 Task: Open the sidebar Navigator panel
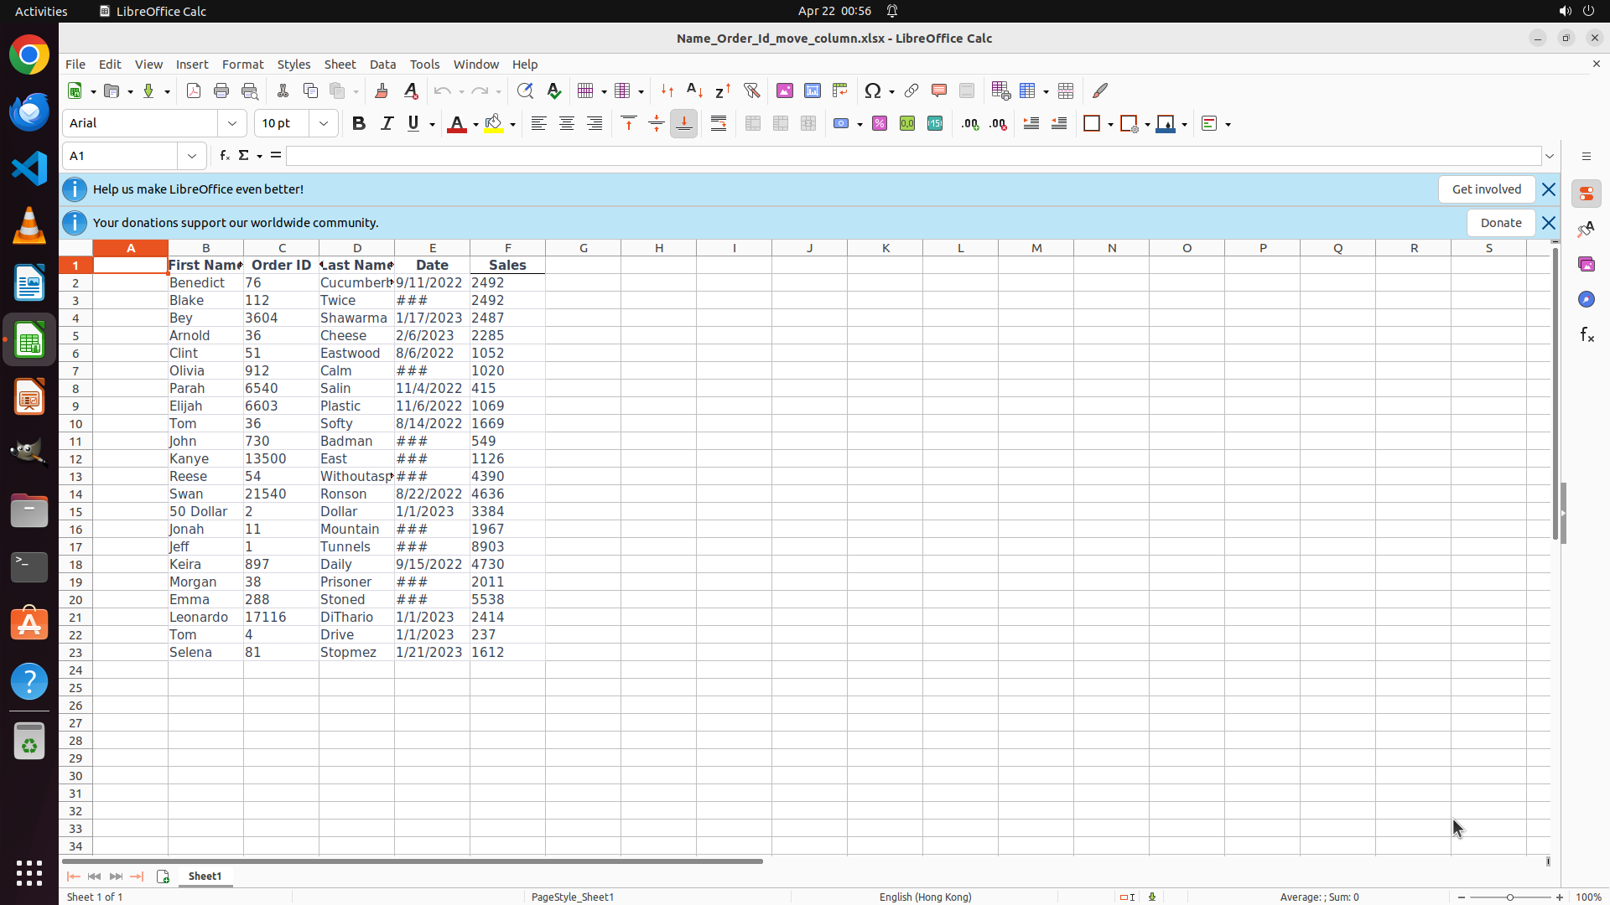click(x=1586, y=299)
